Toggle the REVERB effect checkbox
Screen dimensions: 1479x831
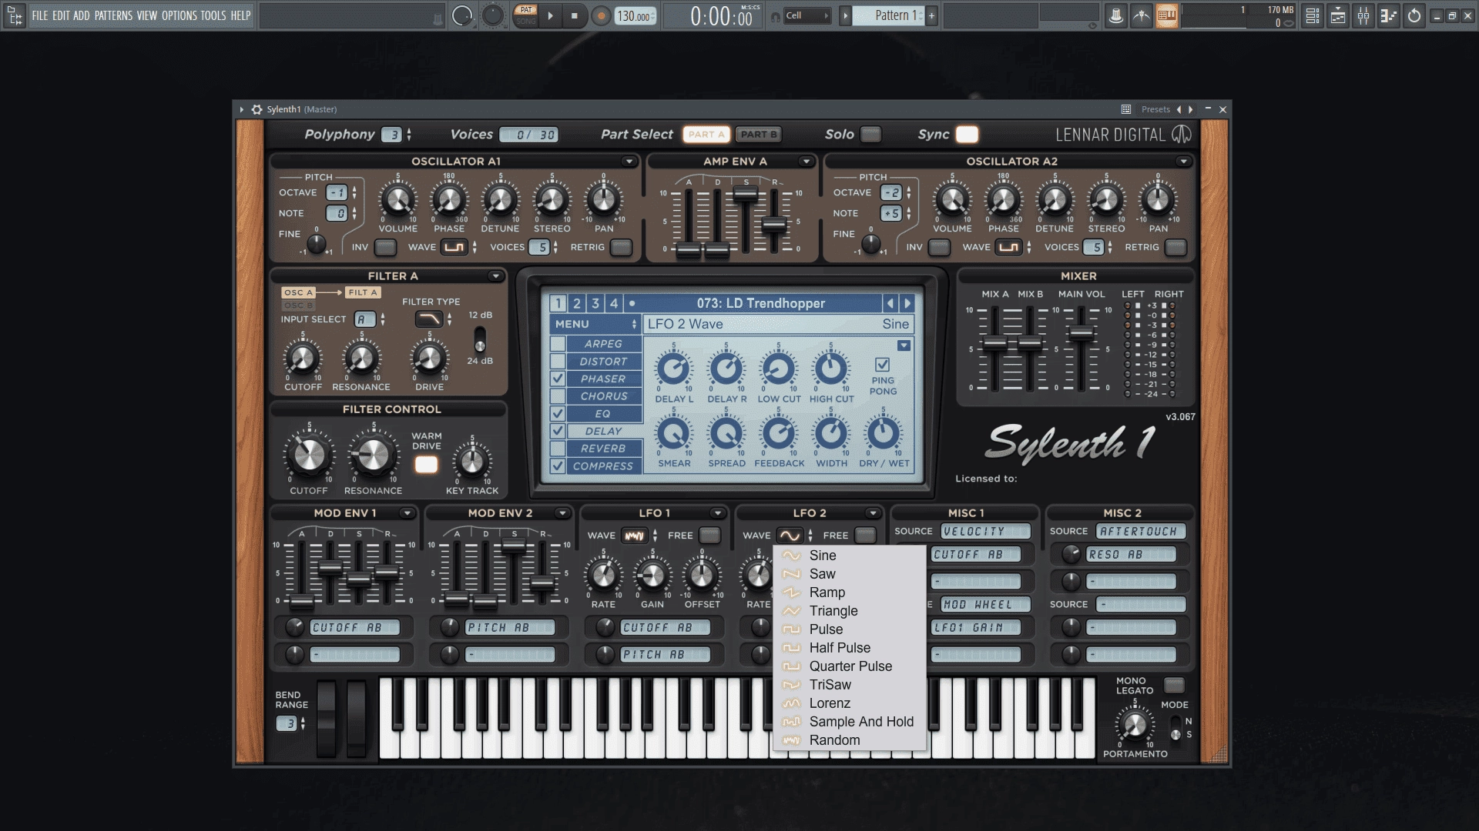(x=558, y=449)
